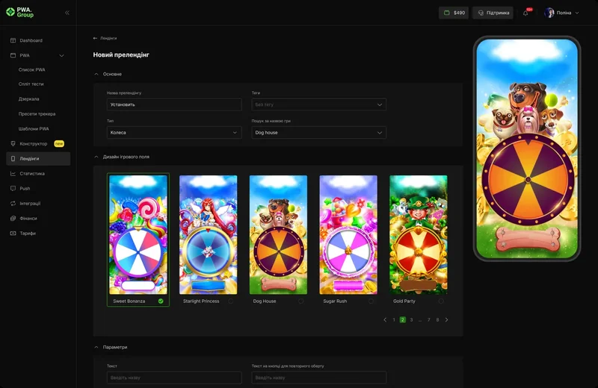Collapse the Параметри section
This screenshot has height=388, width=598.
click(x=96, y=347)
